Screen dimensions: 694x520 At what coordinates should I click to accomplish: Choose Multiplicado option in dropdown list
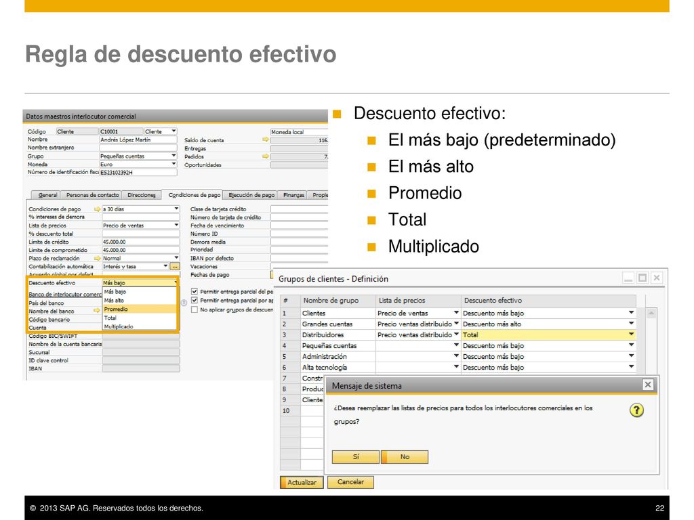pyautogui.click(x=140, y=326)
